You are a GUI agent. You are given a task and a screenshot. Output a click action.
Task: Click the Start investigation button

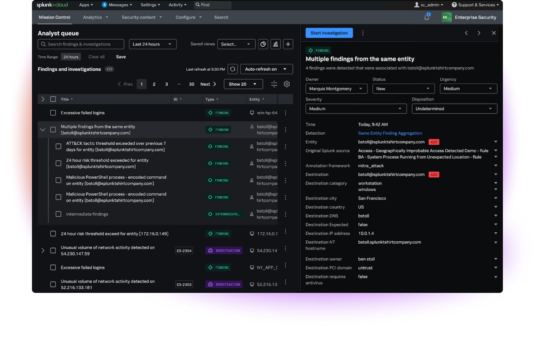point(329,33)
